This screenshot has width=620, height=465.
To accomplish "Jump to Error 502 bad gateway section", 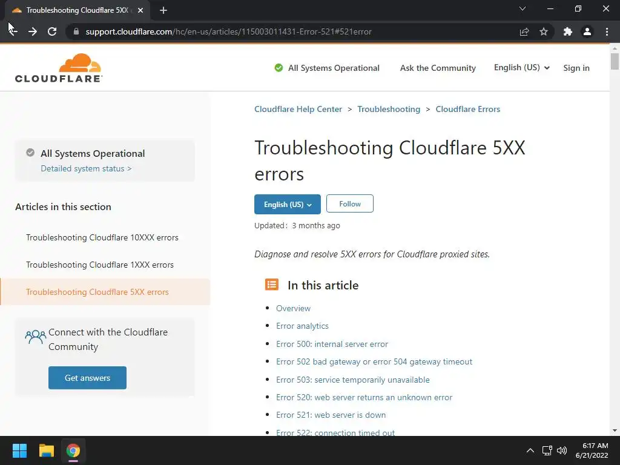I will click(x=374, y=361).
